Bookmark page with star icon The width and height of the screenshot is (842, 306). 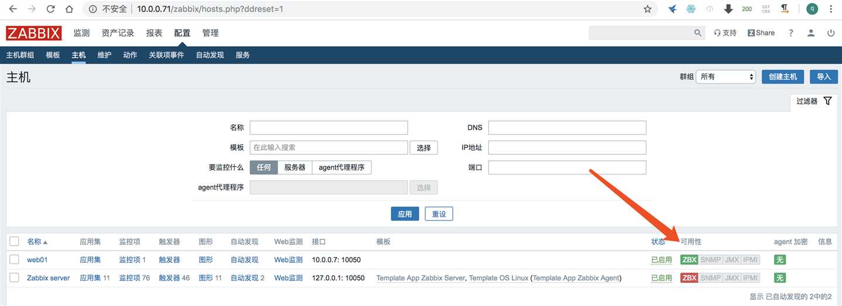647,9
